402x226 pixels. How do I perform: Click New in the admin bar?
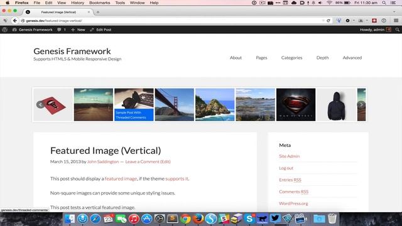tap(78, 30)
